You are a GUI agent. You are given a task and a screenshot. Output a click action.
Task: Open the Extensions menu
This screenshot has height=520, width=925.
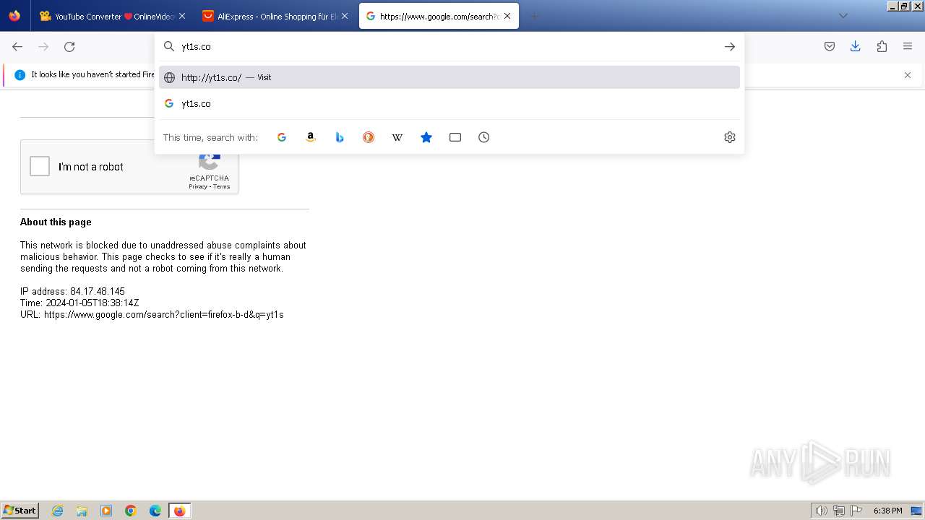882,47
